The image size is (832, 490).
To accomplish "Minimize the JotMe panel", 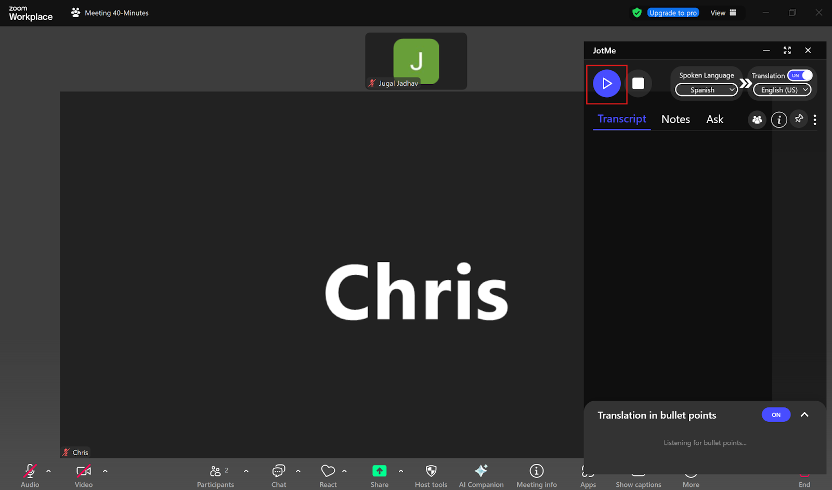I will (766, 50).
